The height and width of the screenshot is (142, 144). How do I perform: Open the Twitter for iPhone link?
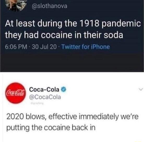pos(86,47)
